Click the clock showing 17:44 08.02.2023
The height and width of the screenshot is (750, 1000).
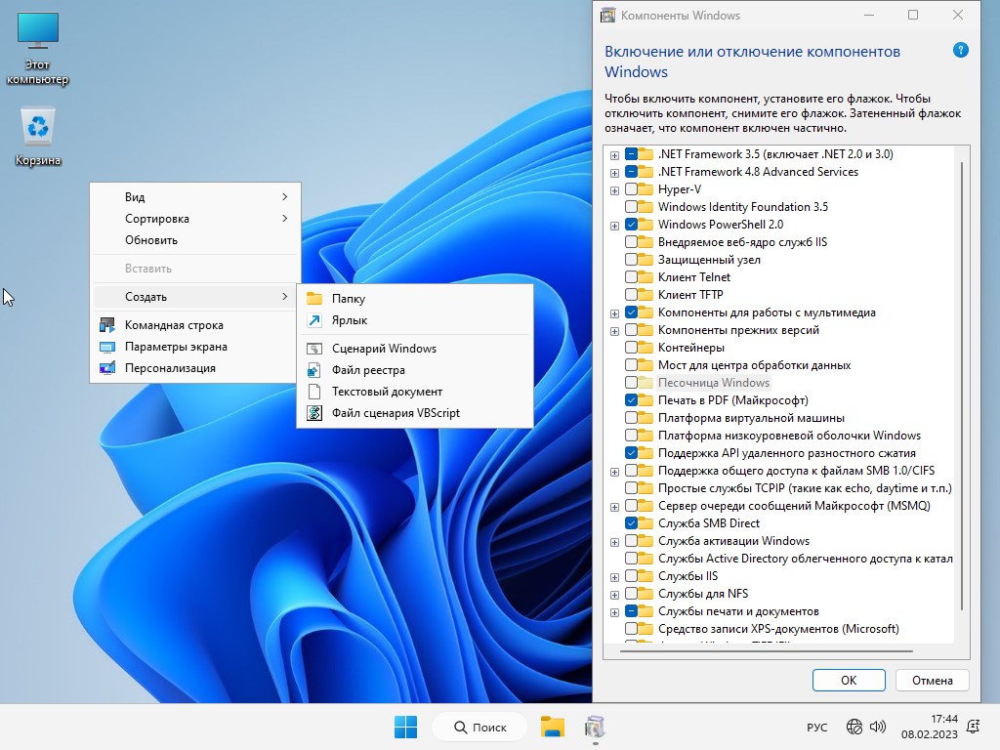[930, 727]
